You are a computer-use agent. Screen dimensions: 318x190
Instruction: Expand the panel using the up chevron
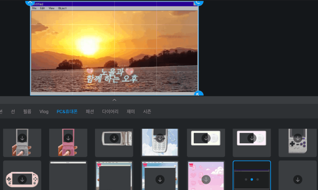coord(114,100)
